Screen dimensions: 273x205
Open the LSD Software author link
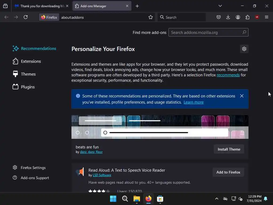coord(102,175)
